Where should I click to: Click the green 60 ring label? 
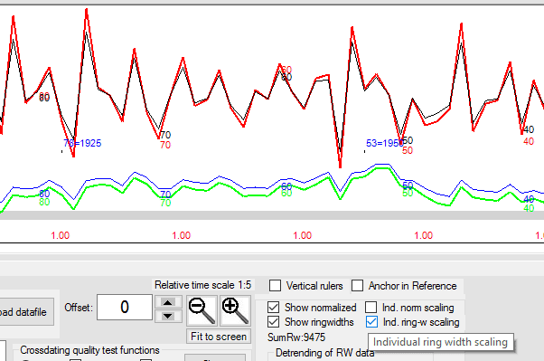coord(286,194)
